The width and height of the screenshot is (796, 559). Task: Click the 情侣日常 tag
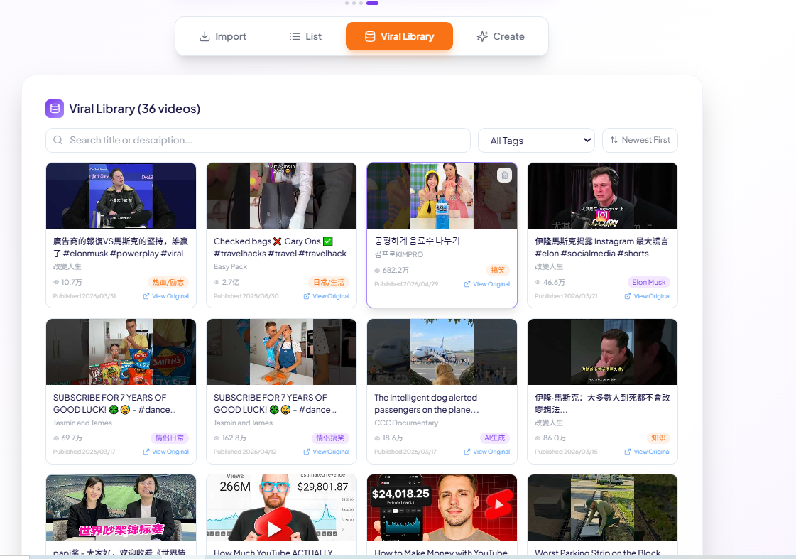[x=170, y=438]
